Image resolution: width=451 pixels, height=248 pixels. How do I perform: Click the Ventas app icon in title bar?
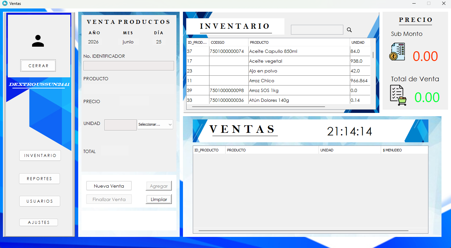5,3
